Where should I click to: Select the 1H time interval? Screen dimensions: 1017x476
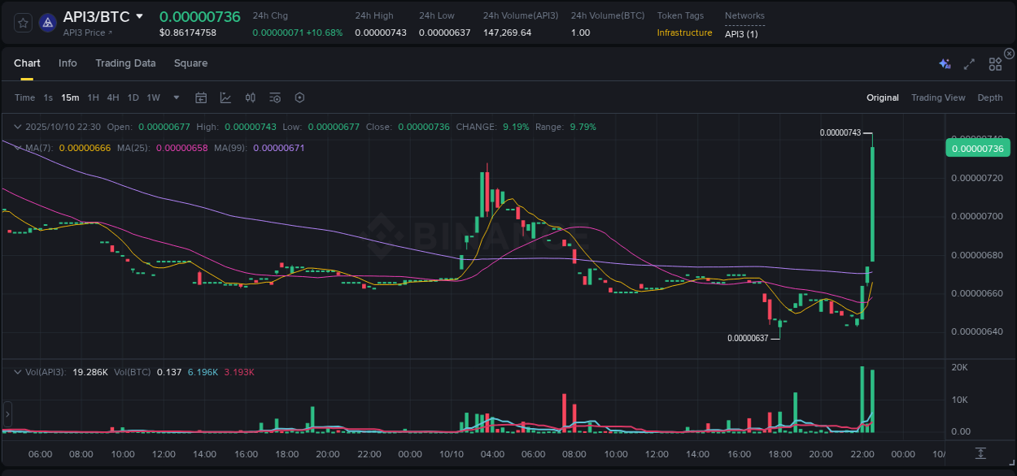tap(93, 97)
